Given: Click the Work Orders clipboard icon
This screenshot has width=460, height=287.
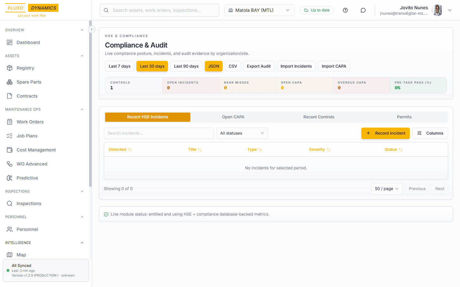Looking at the screenshot, I should click(10, 122).
